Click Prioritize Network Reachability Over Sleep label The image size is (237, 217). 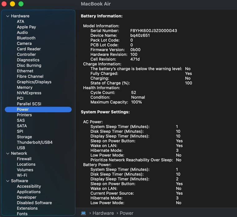pyautogui.click(x=132, y=160)
